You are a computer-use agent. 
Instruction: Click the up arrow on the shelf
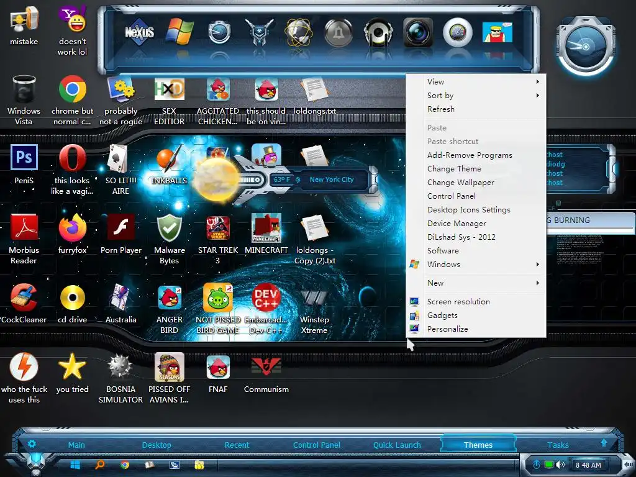click(604, 443)
